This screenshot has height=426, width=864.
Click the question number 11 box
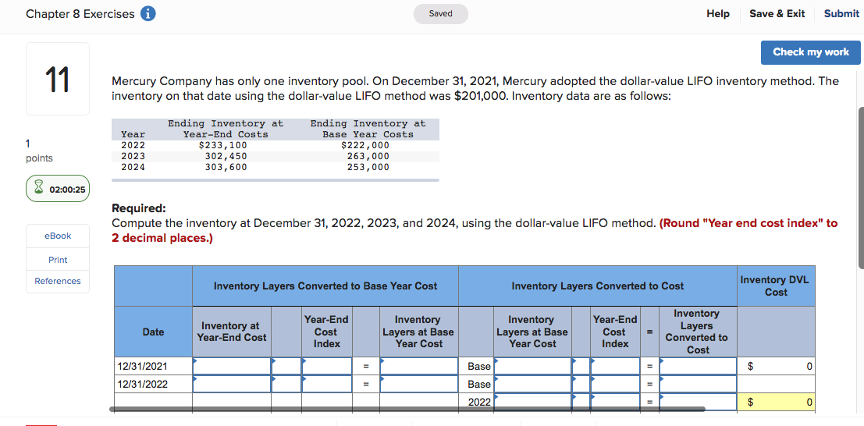57,79
